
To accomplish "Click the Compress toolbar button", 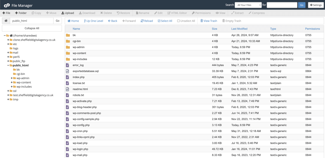I will (257, 13).
